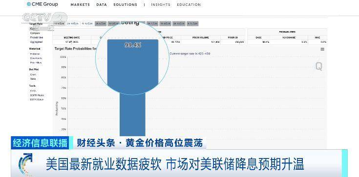Select the Probabilities view in sidebar
359x177 pixels.
tap(37, 37)
